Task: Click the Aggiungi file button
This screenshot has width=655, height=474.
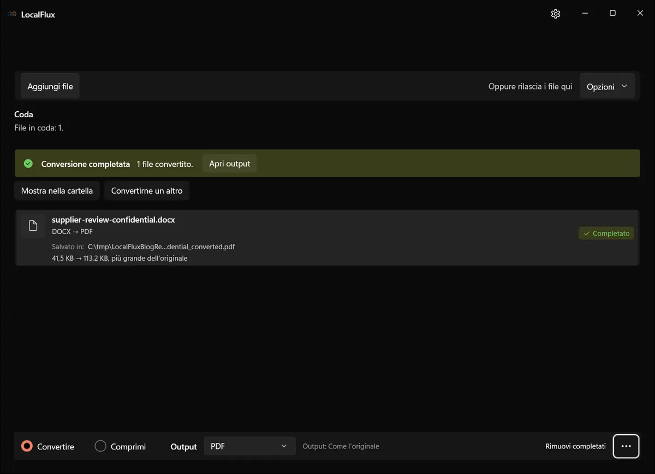Action: [50, 86]
